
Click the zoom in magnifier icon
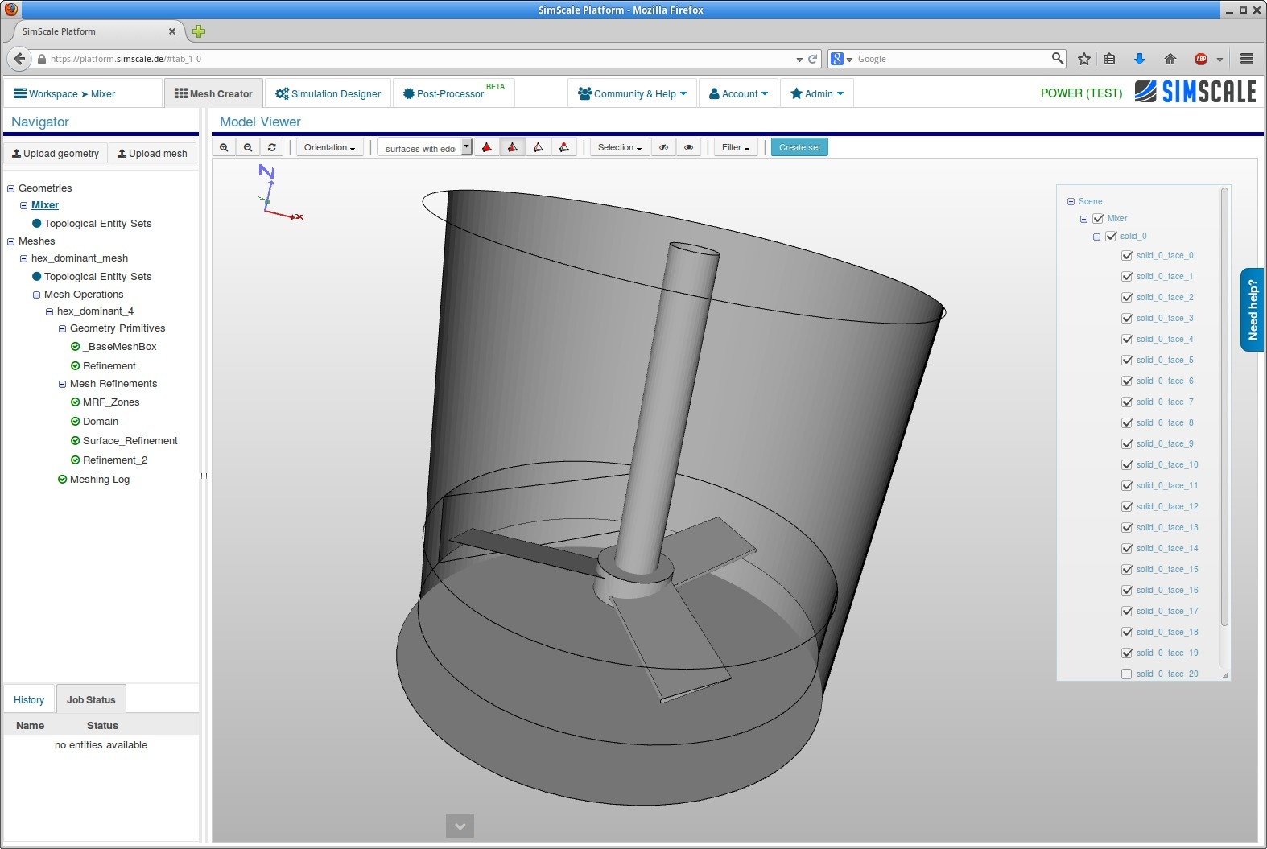coord(224,147)
